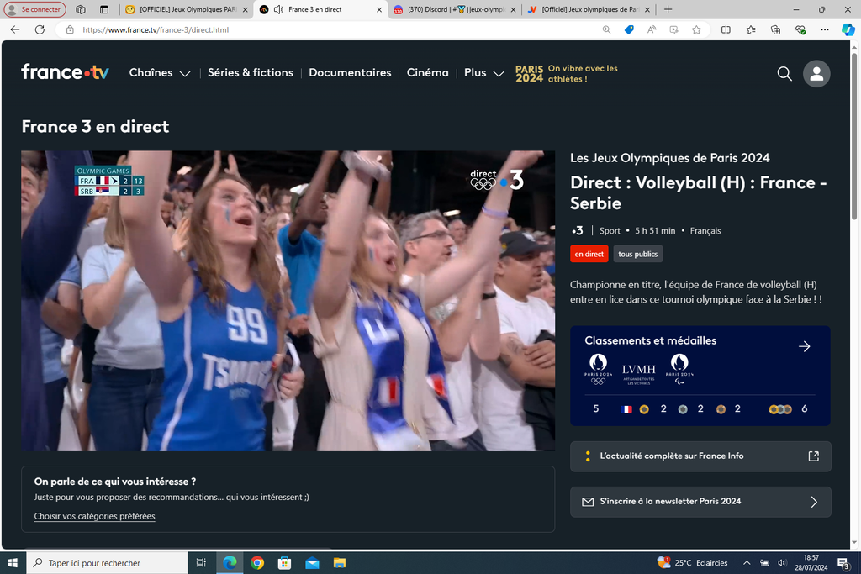Show hidden system tray icons
861x574 pixels.
pos(746,563)
